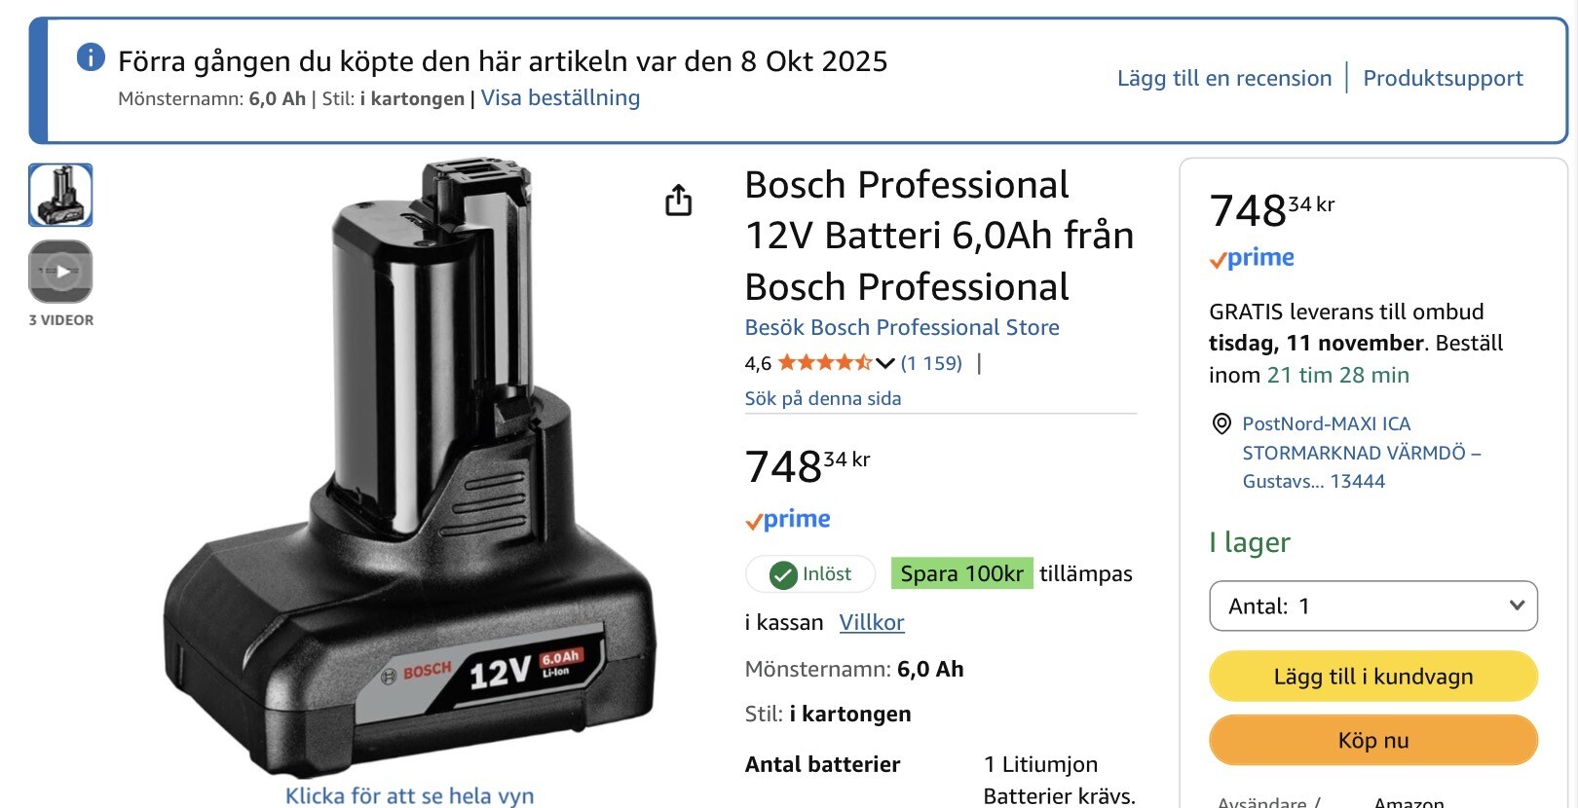Expand the rating breakdown chevron
The image size is (1578, 808).
[885, 363]
